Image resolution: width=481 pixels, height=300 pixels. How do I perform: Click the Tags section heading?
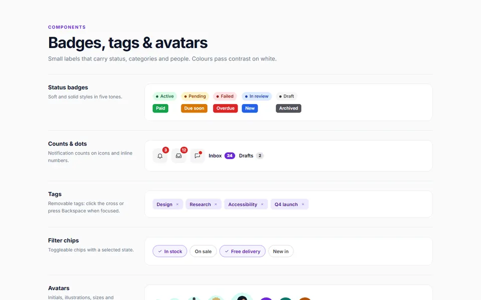pyautogui.click(x=55, y=194)
